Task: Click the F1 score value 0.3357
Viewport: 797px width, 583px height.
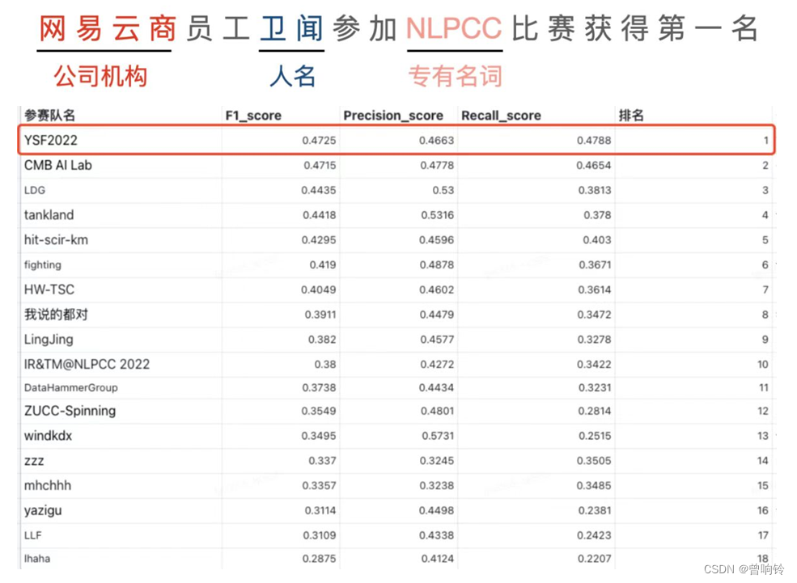Action: point(320,485)
